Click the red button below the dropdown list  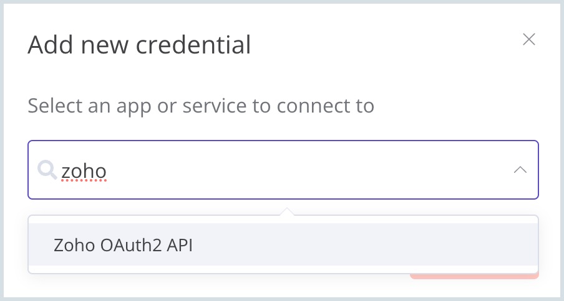[x=474, y=276]
